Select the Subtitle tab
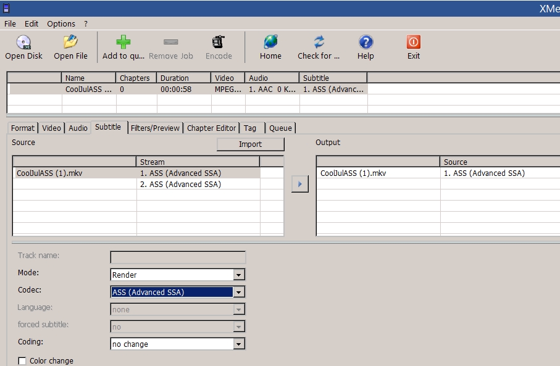The width and height of the screenshot is (560, 366). click(108, 127)
